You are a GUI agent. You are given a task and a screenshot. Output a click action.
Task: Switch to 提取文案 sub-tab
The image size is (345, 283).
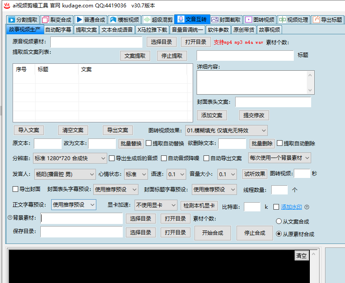coord(86,30)
